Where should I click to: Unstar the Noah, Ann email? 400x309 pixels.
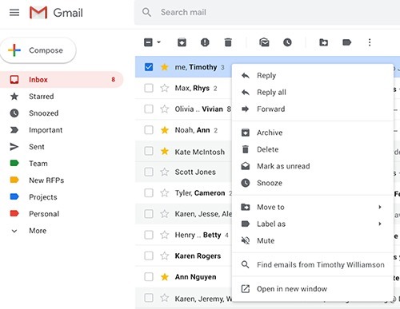[165, 130]
